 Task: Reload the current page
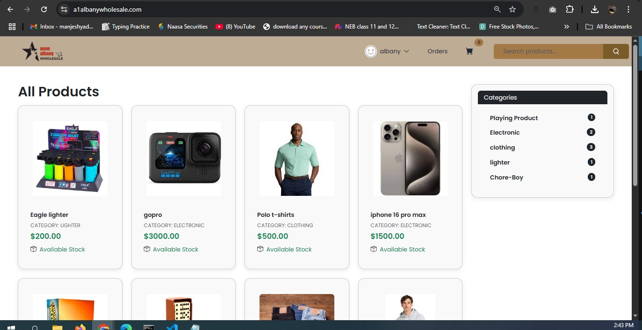[x=44, y=9]
